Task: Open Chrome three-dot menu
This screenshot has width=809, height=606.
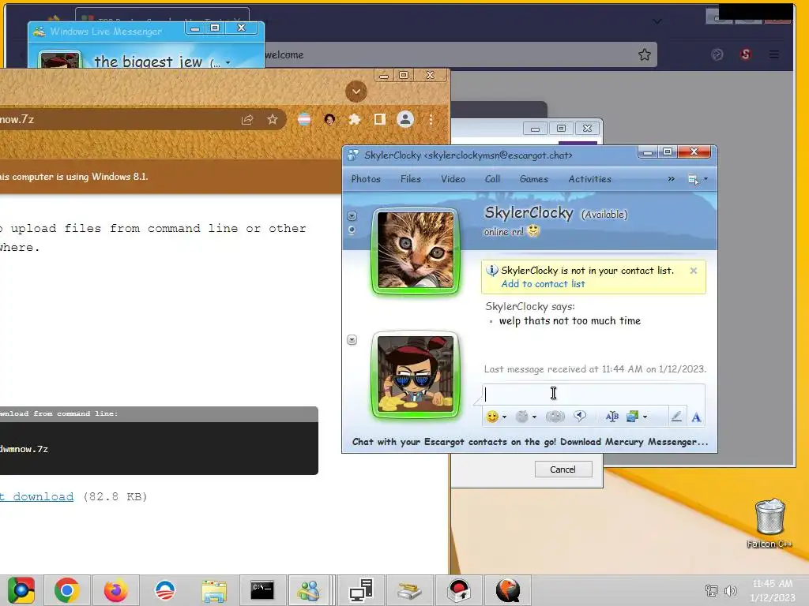Action: [x=431, y=120]
